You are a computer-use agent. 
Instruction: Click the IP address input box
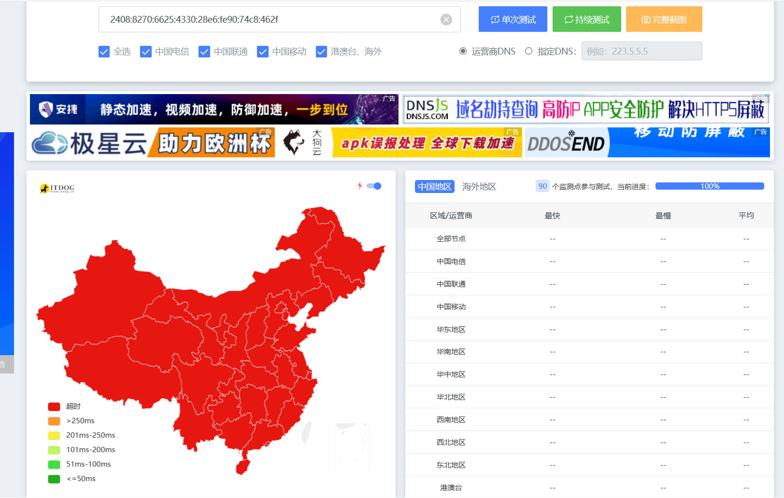[279, 19]
